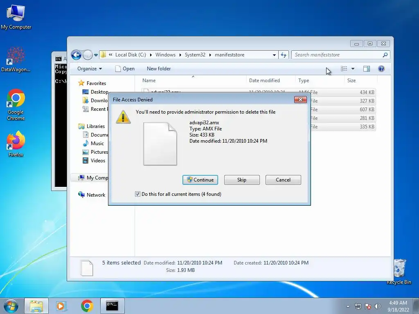Viewport: 419px width, 314px height.
Task: Click Command Prompt in the taskbar
Action: pos(112,306)
